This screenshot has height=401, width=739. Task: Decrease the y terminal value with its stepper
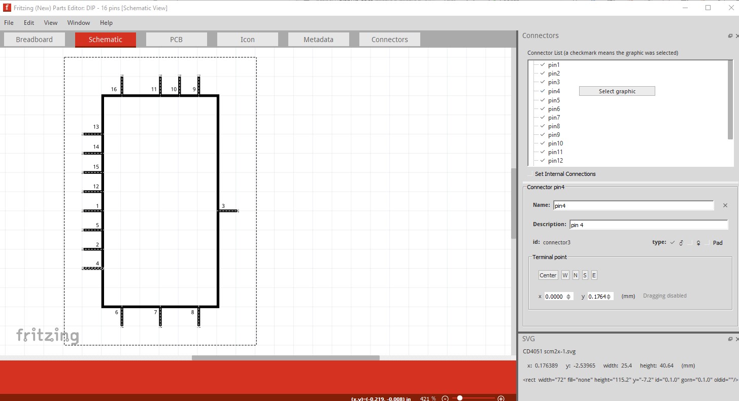point(609,298)
